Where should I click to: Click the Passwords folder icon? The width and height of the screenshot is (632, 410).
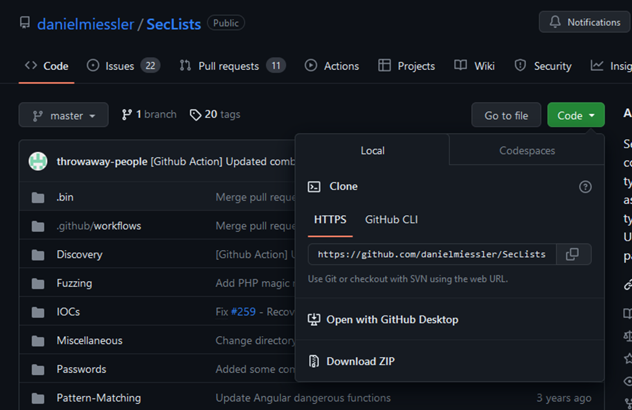pos(38,369)
